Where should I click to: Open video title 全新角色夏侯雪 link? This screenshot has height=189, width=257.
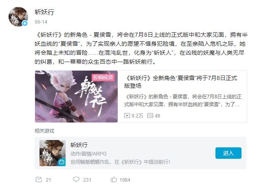point(180,82)
